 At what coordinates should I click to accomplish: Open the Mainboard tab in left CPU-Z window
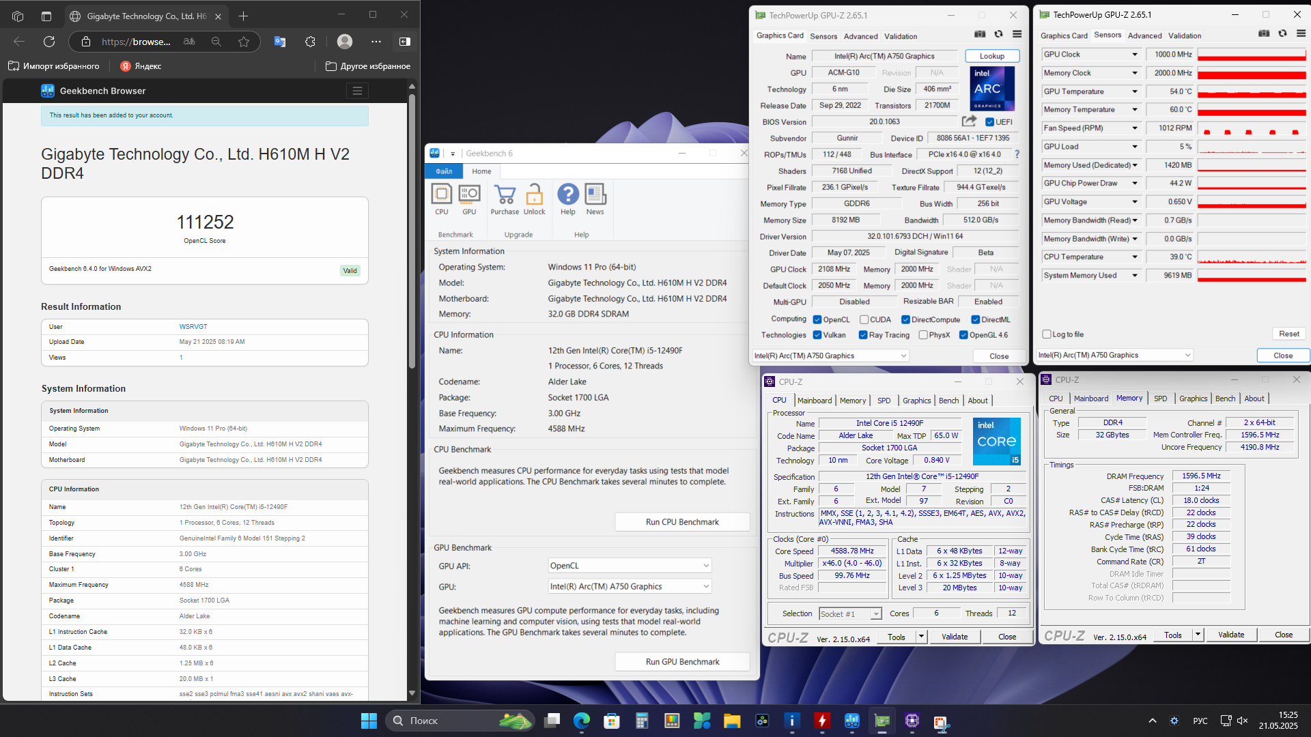(815, 401)
